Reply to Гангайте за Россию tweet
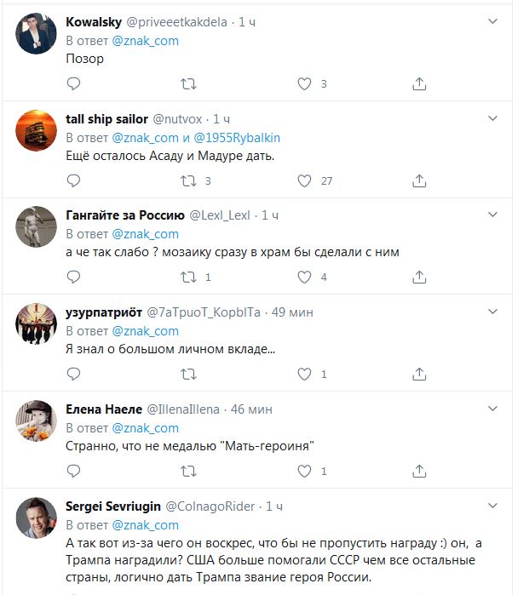Image resolution: width=529 pixels, height=595 pixels. [73, 277]
